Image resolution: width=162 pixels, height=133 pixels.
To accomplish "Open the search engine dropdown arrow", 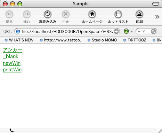I will [139, 32].
